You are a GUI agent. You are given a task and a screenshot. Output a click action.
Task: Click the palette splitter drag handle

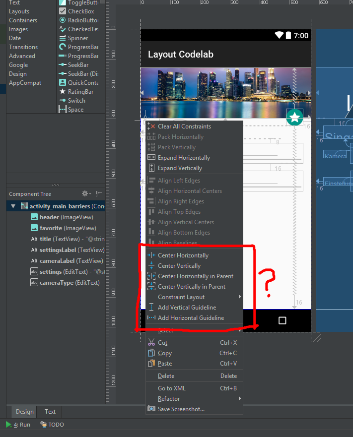coord(56,185)
